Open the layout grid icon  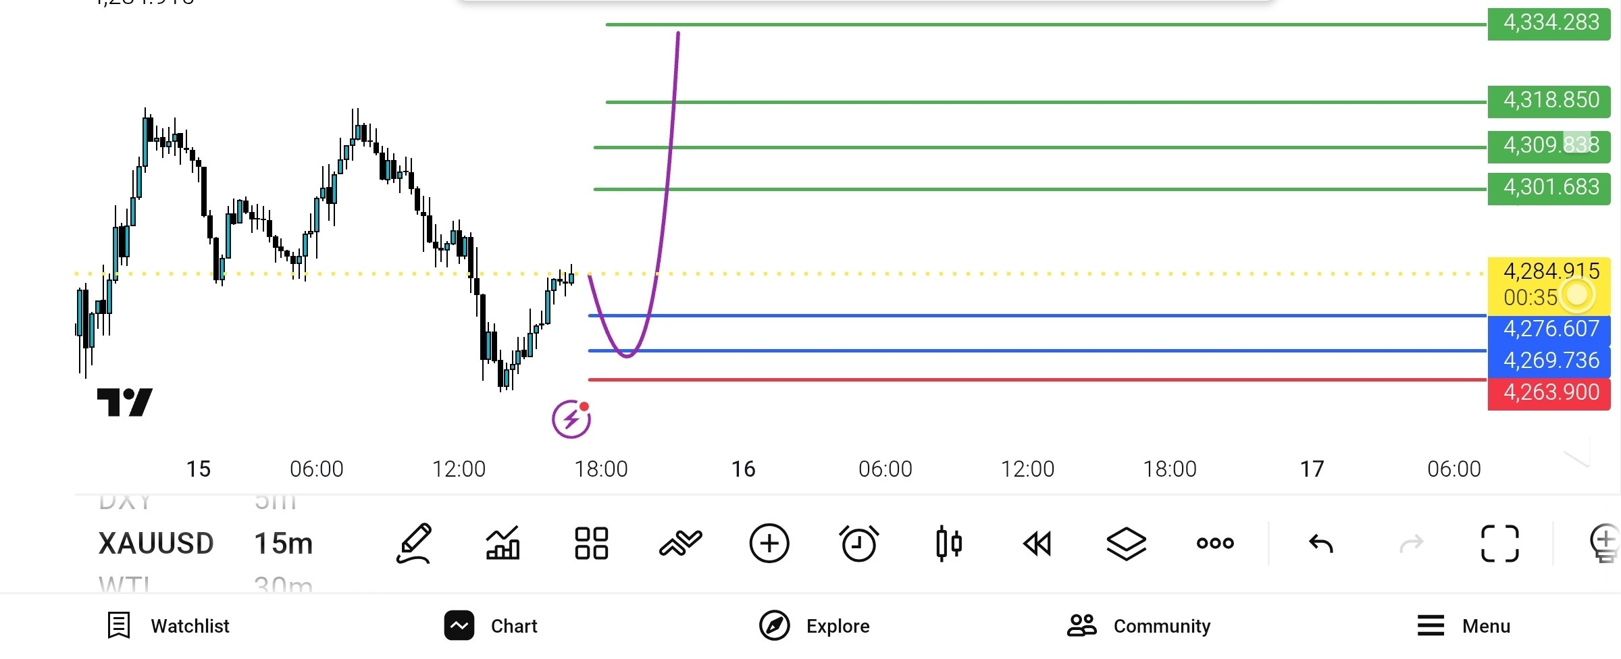591,543
